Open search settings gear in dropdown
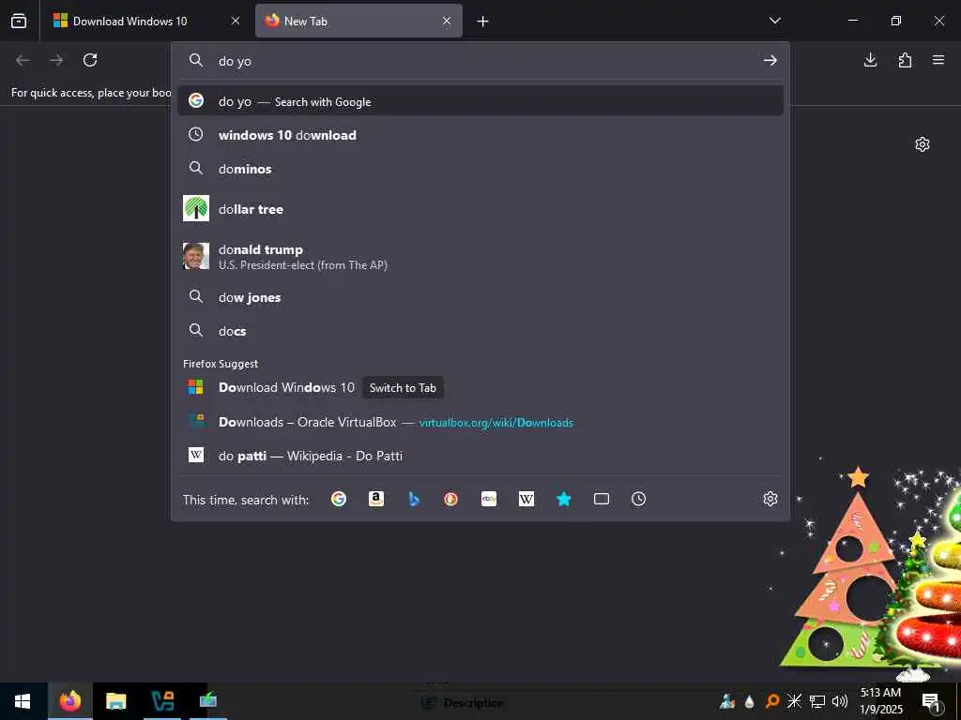 770,499
